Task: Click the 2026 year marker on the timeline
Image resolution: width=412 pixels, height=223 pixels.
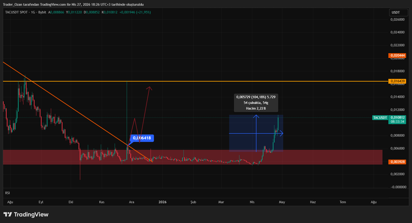Action: (162, 202)
